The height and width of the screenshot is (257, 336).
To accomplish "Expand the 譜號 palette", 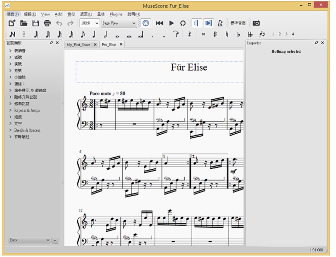I will 18,57.
